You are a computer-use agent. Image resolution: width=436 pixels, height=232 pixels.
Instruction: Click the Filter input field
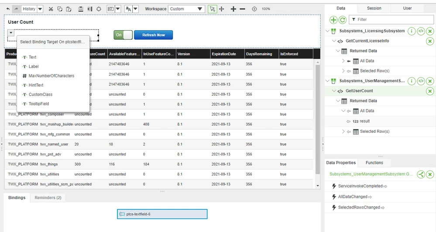pyautogui.click(x=391, y=20)
